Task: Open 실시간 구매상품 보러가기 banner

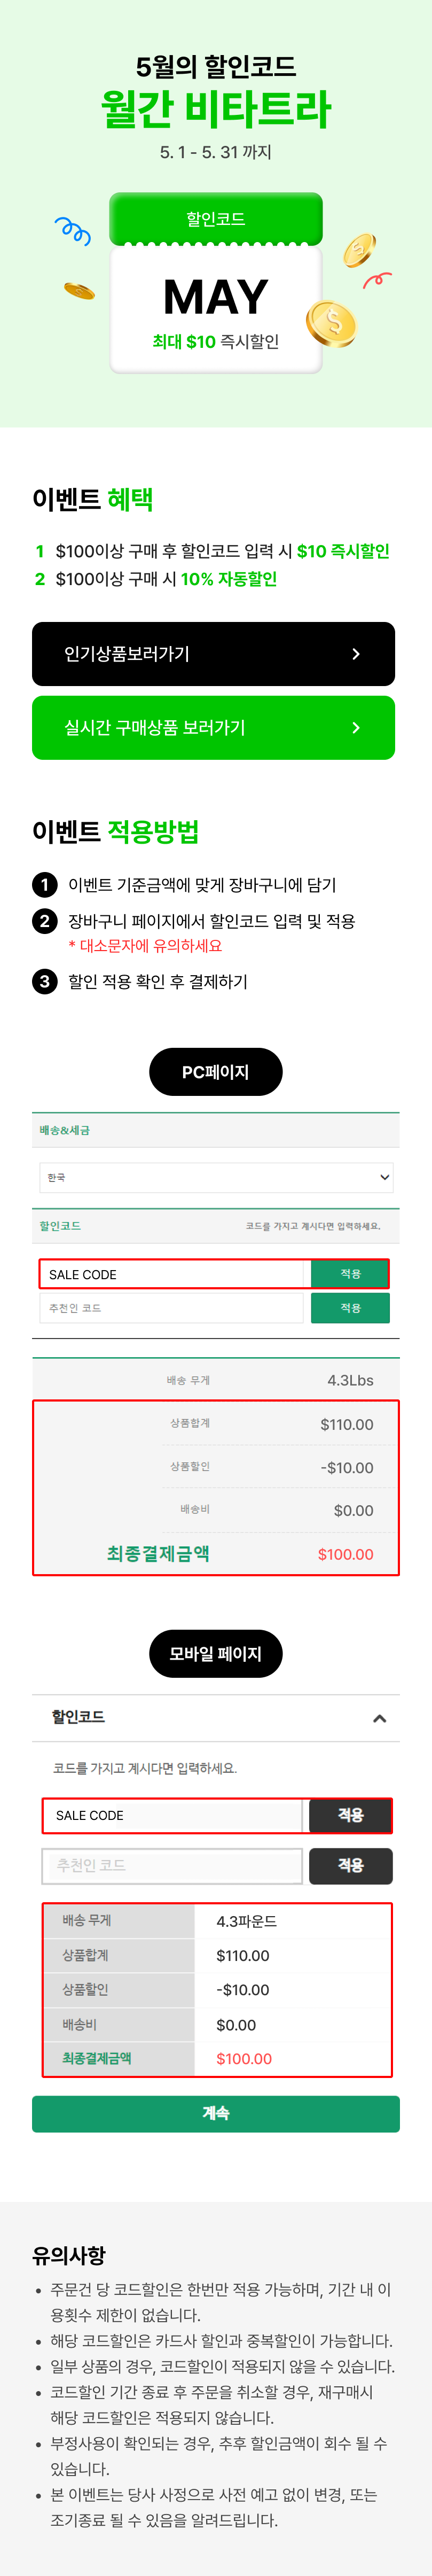Action: point(213,728)
